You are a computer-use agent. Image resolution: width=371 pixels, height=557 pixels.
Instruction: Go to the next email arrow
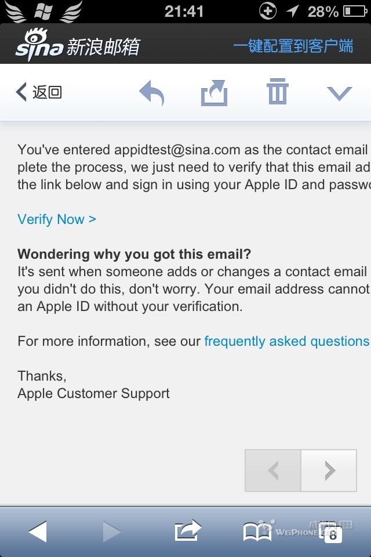click(329, 471)
